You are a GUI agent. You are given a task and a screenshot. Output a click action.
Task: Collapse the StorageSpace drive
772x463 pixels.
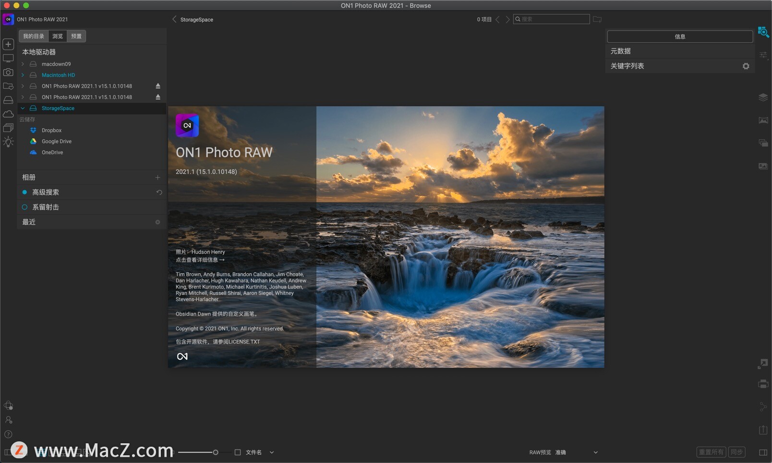[x=23, y=108]
